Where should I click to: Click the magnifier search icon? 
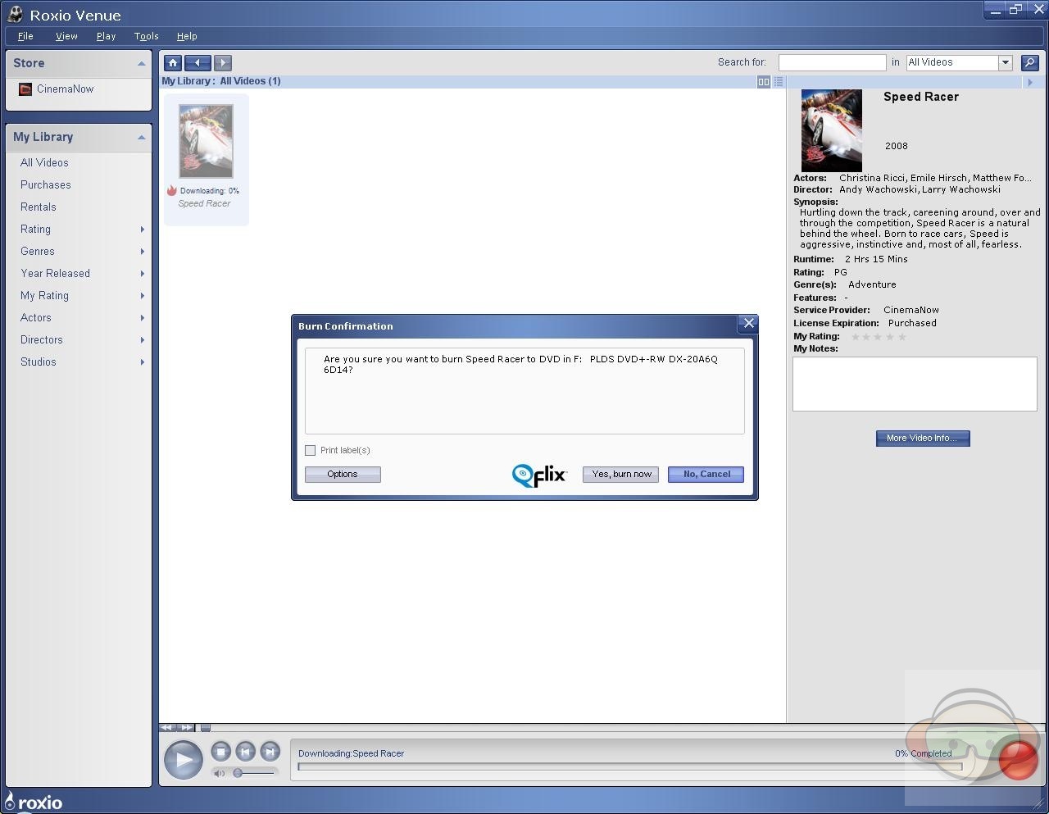point(1030,62)
